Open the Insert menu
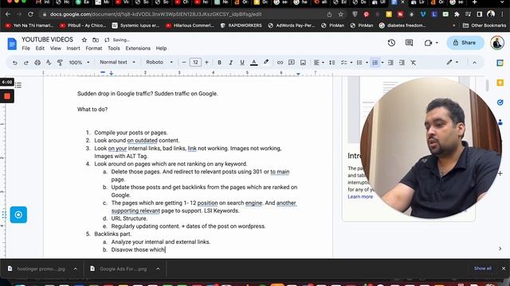The height and width of the screenshot is (286, 510). [73, 48]
